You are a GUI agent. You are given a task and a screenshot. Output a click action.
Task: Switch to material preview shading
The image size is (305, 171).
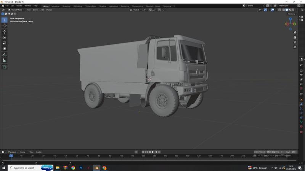pos(290,10)
